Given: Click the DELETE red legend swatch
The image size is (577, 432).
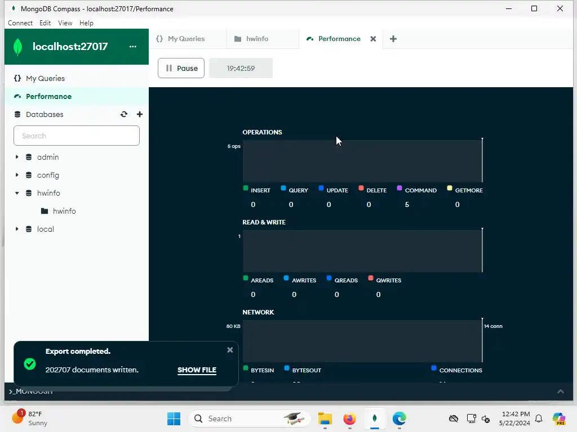Looking at the screenshot, I should click(x=361, y=188).
